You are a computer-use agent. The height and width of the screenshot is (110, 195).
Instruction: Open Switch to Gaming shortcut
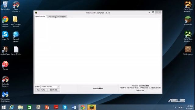click(x=5, y=81)
